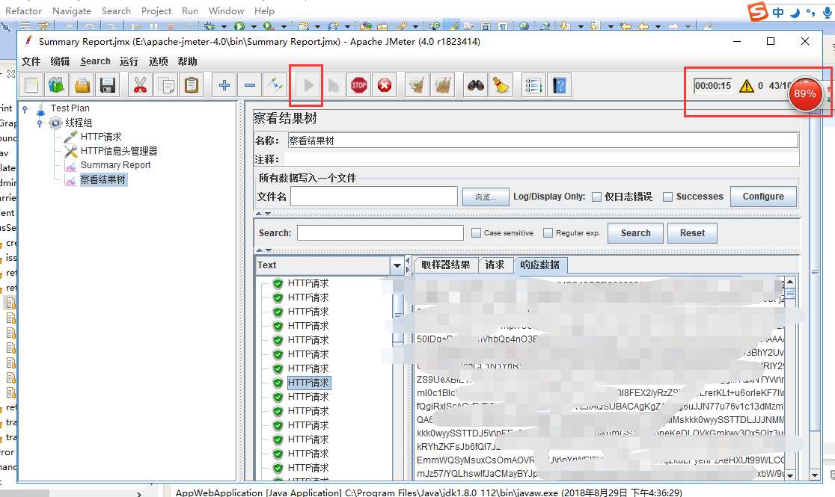Image resolution: width=835 pixels, height=497 pixels.
Task: Open the 运行 menu
Action: [129, 61]
